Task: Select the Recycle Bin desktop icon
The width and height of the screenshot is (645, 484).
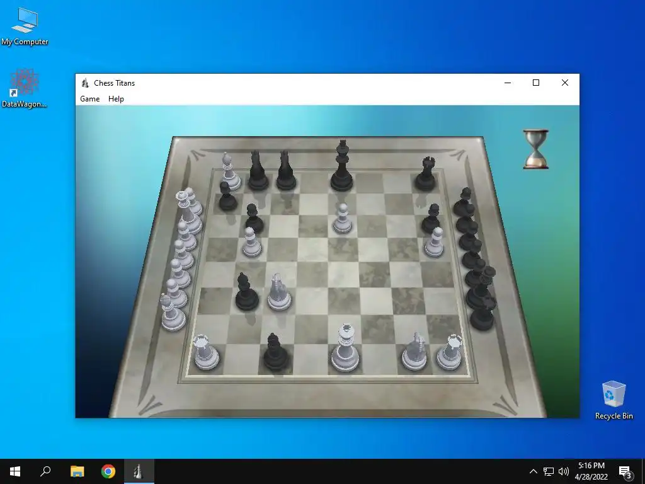Action: [x=614, y=400]
